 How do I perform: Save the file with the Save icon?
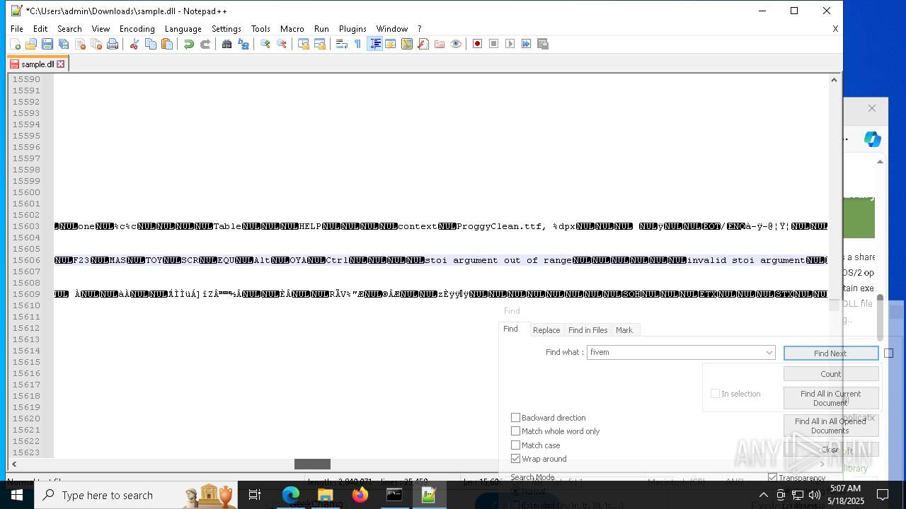(47, 44)
